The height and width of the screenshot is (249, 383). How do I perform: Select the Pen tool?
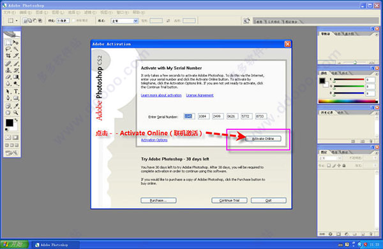8,98
